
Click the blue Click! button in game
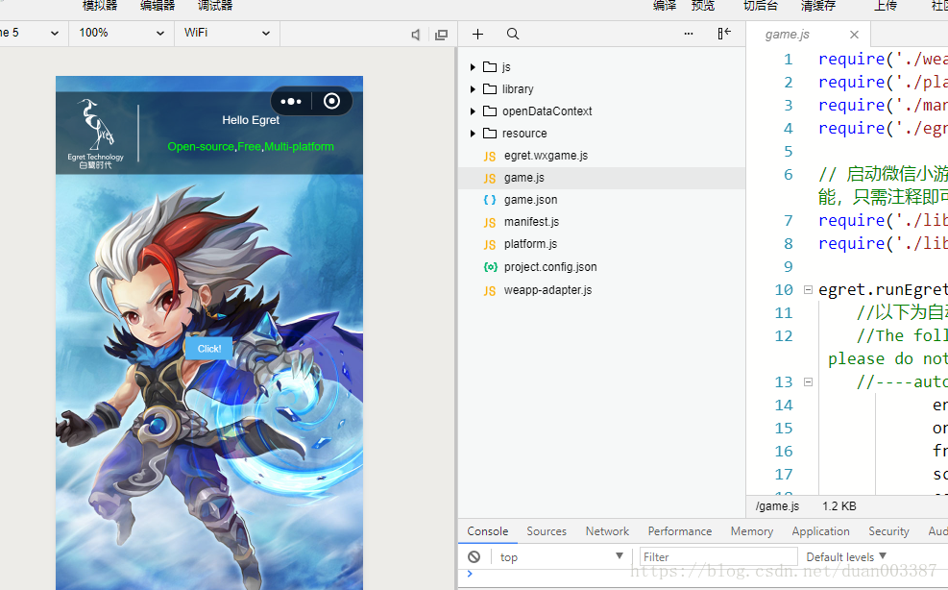pyautogui.click(x=209, y=349)
